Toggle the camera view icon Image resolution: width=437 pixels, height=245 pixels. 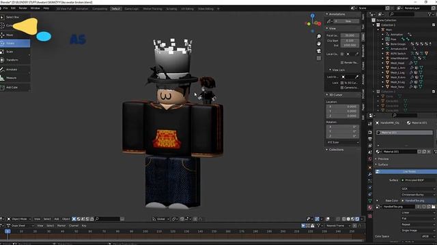319,51
